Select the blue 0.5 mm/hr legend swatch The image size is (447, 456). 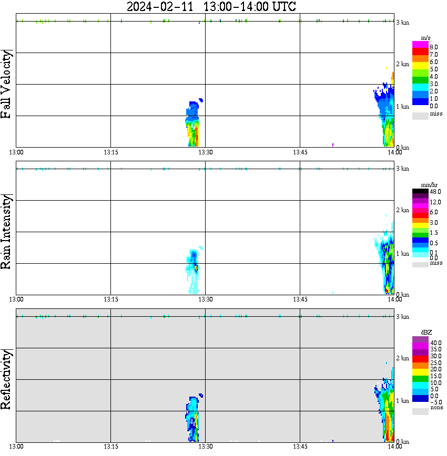(x=420, y=240)
